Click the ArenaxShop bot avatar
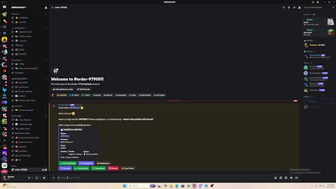 (x=54, y=106)
